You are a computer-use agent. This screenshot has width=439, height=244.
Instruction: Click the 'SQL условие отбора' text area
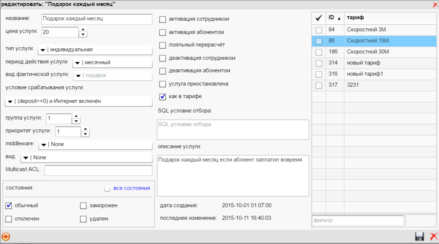coord(233,130)
